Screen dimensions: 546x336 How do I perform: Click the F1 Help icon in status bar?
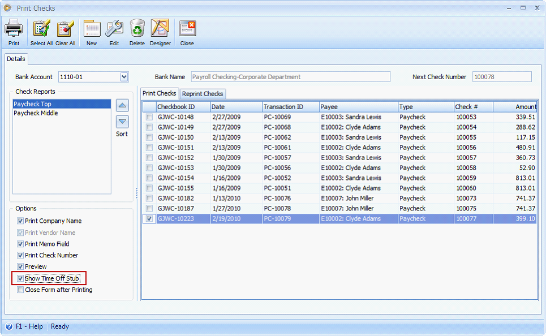tap(9, 326)
